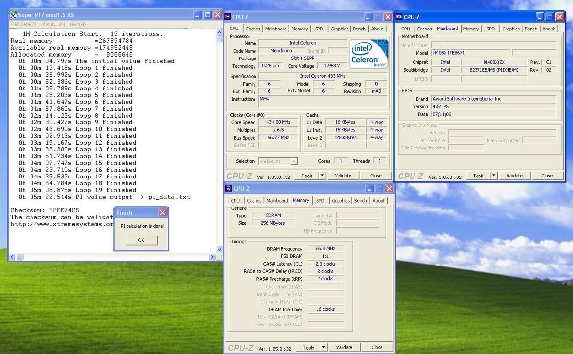Click the mainboard Model field i440BX-ITE8671
This screenshot has width=573, height=354.
471,53
